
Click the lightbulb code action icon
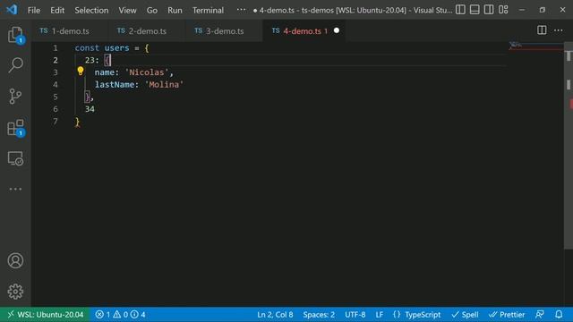[x=81, y=72]
